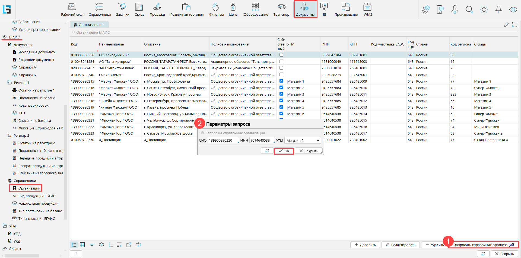Toggle the checkbox for ООО "Олимп" row
Viewport: 521px width, 258px height.
coord(281,74)
